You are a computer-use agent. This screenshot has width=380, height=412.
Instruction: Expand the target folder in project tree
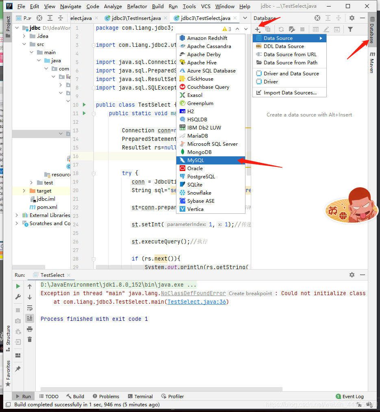pyautogui.click(x=24, y=191)
